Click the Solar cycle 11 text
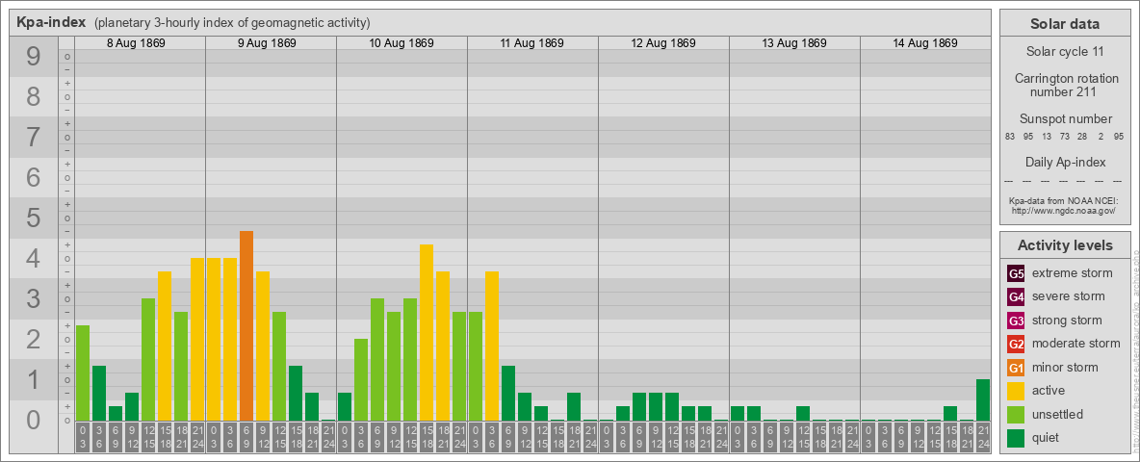Image resolution: width=1140 pixels, height=462 pixels. (1065, 52)
